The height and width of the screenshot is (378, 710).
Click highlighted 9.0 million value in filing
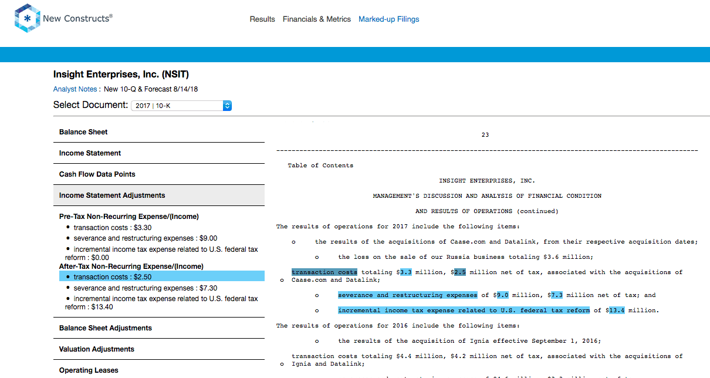click(x=502, y=295)
